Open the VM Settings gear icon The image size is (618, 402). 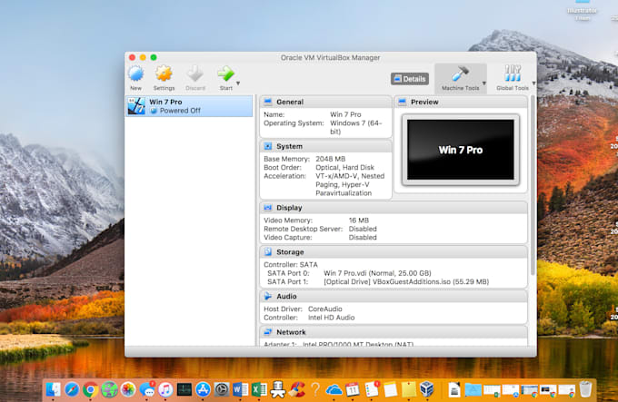[164, 74]
